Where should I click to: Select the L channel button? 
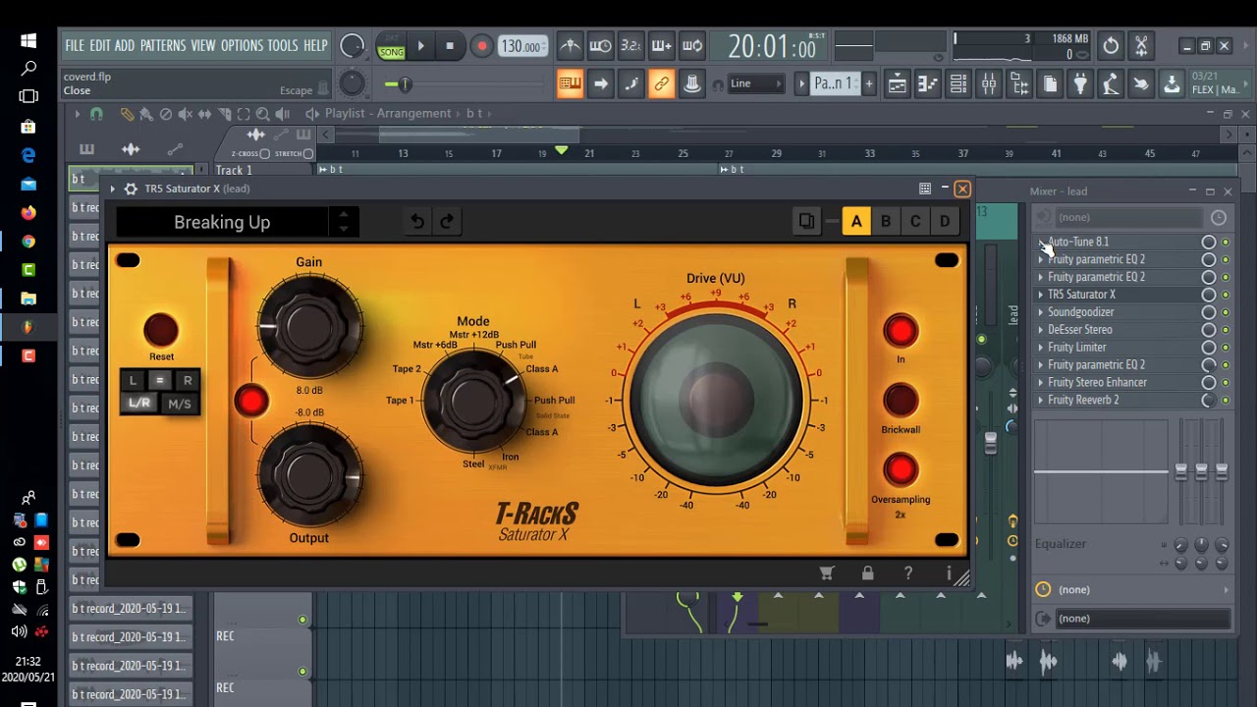click(x=134, y=380)
